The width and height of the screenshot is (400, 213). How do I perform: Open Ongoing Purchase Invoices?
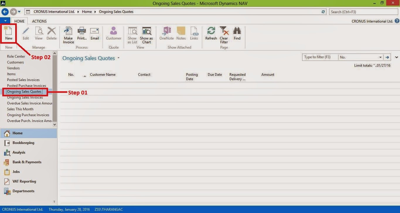28,115
